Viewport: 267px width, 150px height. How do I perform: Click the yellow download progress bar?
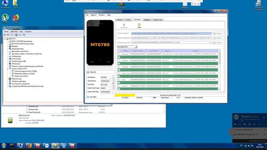125,95
